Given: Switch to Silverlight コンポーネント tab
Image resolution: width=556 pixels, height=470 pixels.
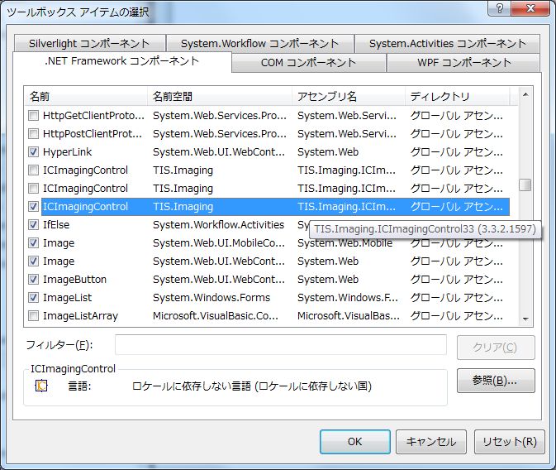Looking at the screenshot, I should (x=89, y=43).
